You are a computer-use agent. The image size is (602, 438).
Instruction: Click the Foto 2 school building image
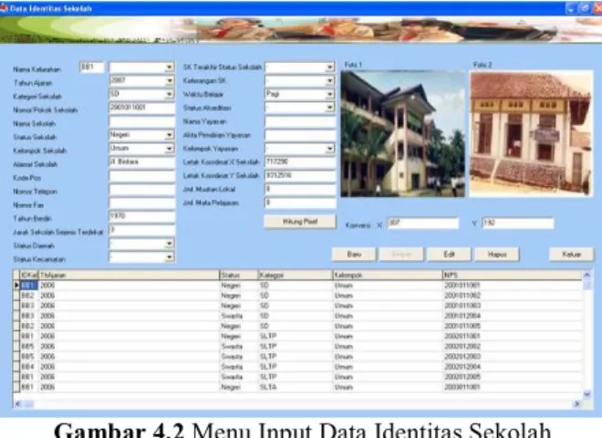pos(531,134)
